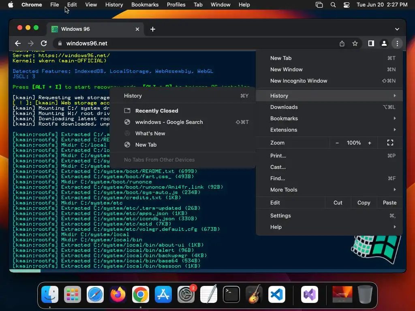415x311 pixels.
Task: Open Finder from the dock
Action: (x=50, y=294)
